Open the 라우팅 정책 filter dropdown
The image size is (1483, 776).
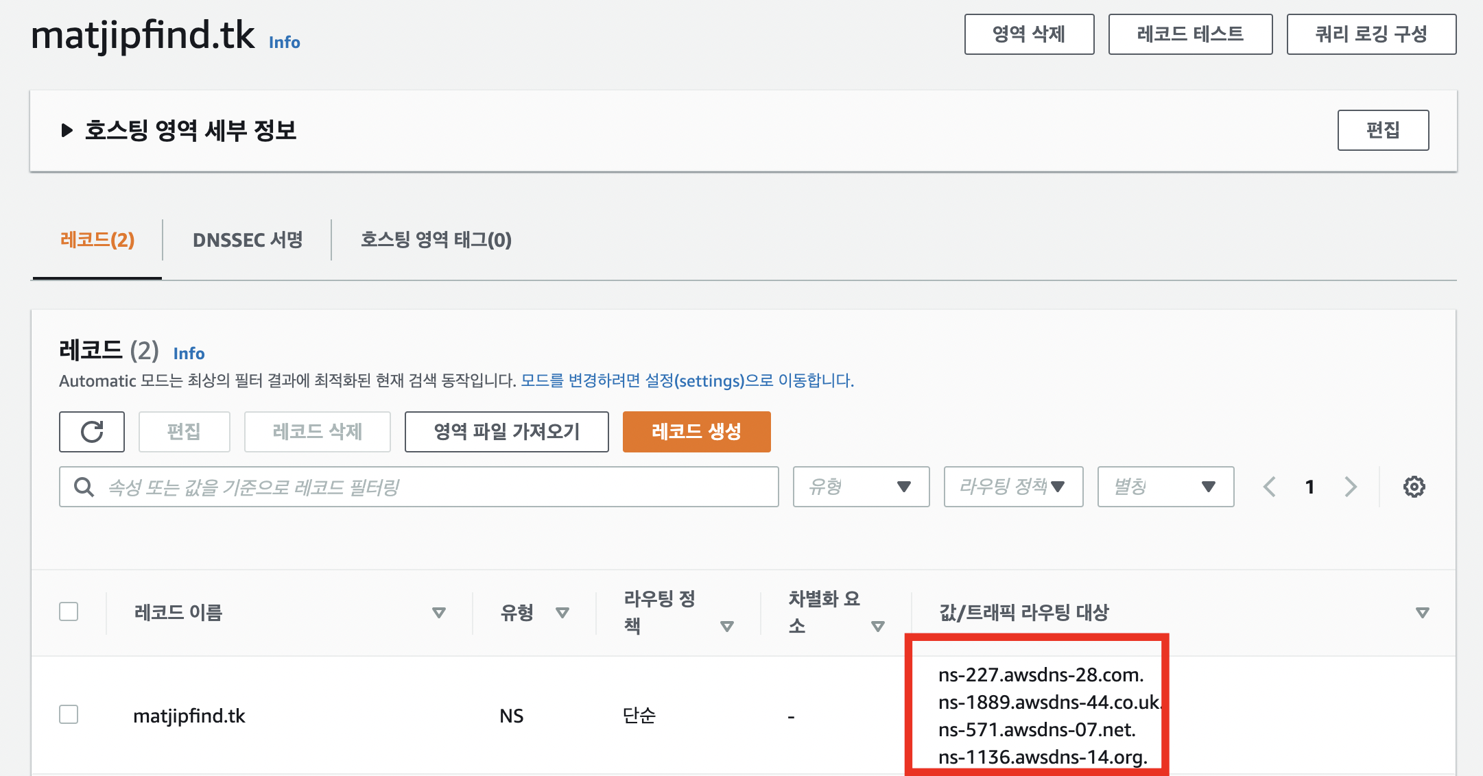(x=1013, y=487)
